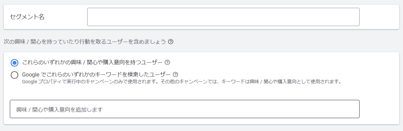Place cursor in the segment name box

click(x=223, y=17)
